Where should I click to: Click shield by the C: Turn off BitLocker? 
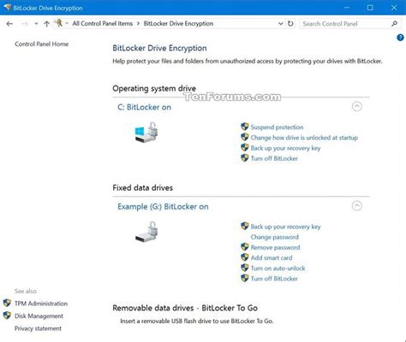tap(245, 158)
